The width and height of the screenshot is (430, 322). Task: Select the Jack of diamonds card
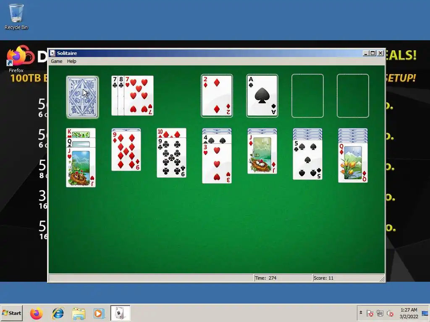point(262,154)
